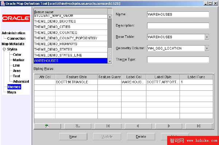
Task: Click the Delete button
Action: pos(141,137)
